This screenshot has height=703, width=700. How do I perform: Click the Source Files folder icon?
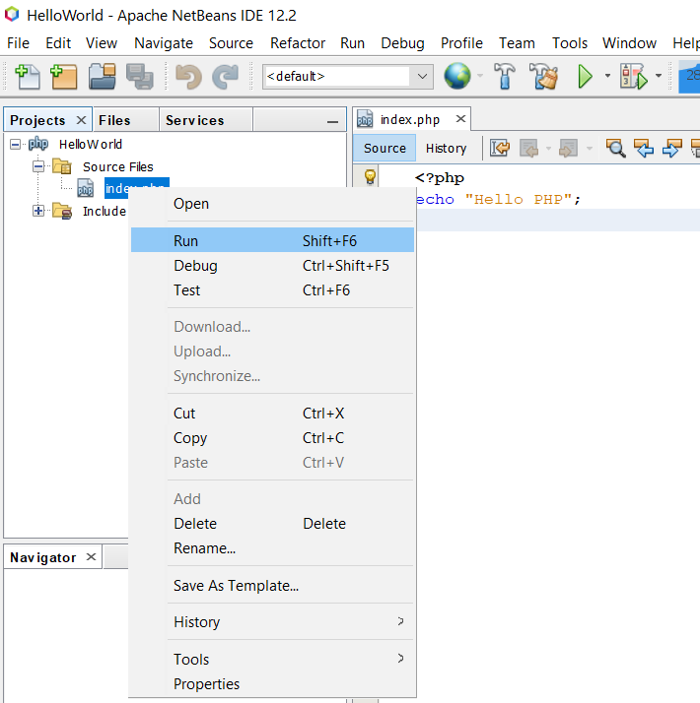tap(62, 166)
